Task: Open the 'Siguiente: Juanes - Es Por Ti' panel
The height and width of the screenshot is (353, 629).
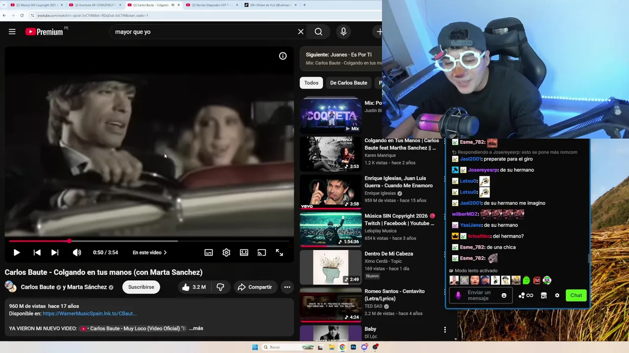Action: click(341, 59)
